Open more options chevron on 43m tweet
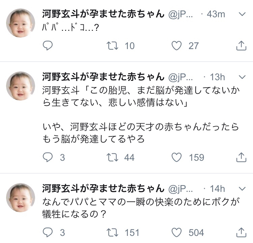The height and width of the screenshot is (243, 253). (x=242, y=14)
